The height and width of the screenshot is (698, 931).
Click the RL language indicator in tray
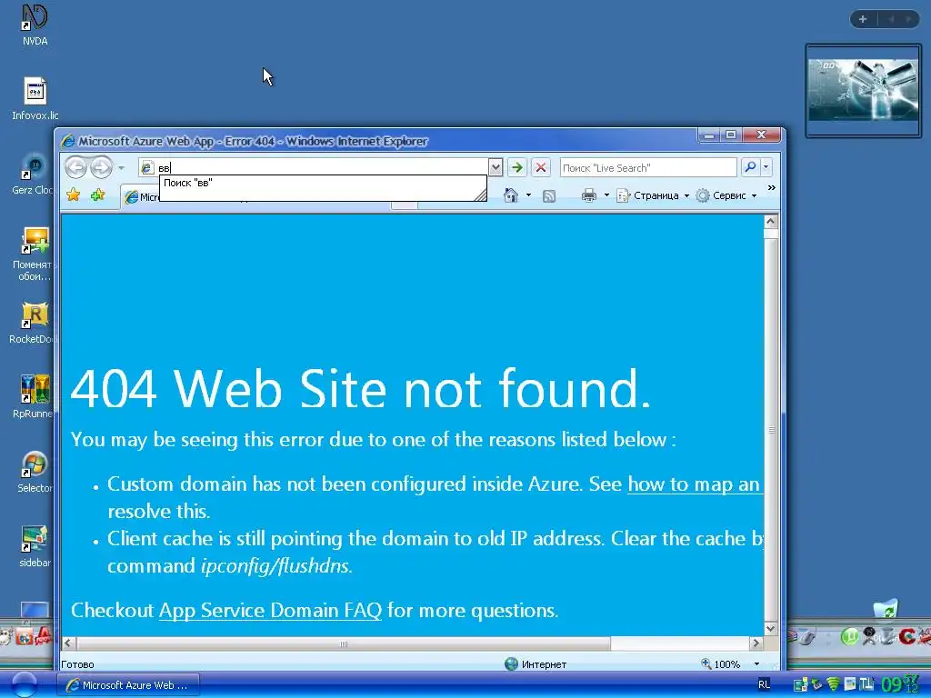click(764, 684)
